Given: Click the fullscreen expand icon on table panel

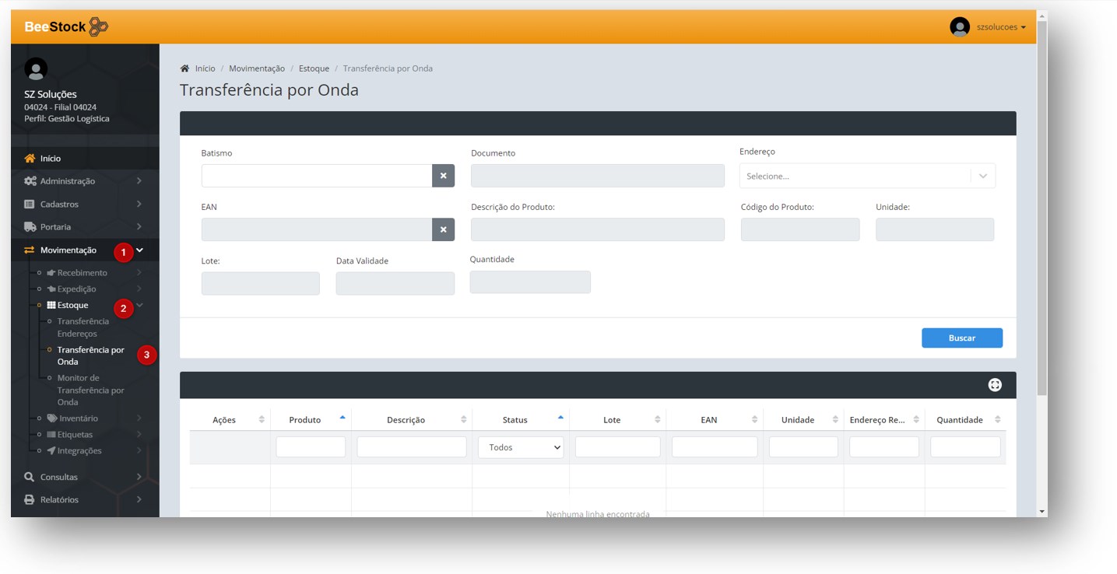Looking at the screenshot, I should pos(994,385).
